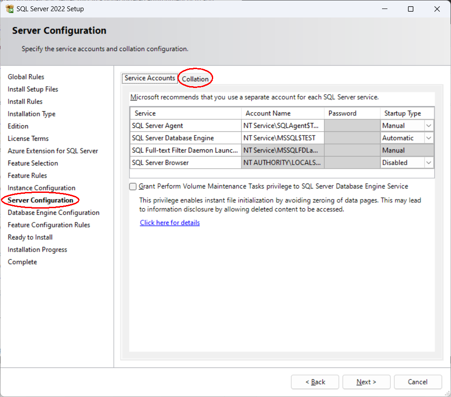Viewport: 451px width, 397px height.
Task: Close the SQL Server 2022 Setup window
Action: pos(438,9)
